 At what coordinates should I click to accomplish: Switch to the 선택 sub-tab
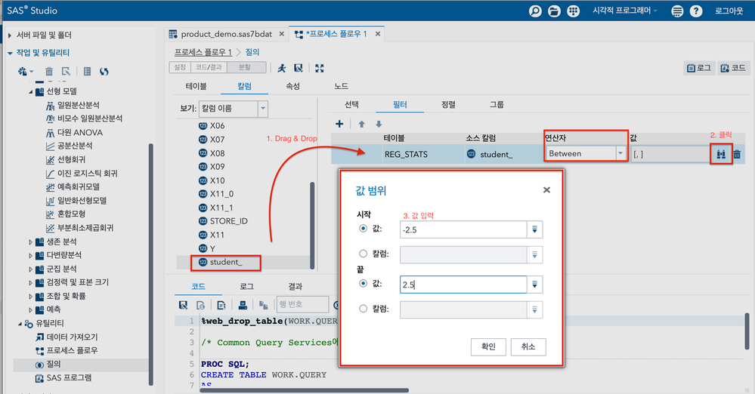[351, 104]
